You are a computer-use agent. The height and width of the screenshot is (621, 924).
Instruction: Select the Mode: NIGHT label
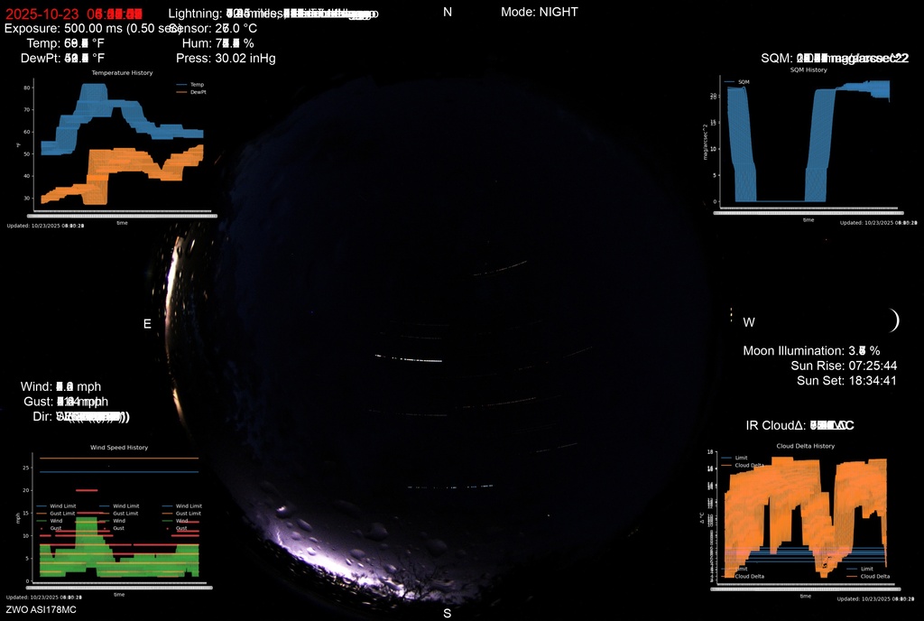[540, 12]
